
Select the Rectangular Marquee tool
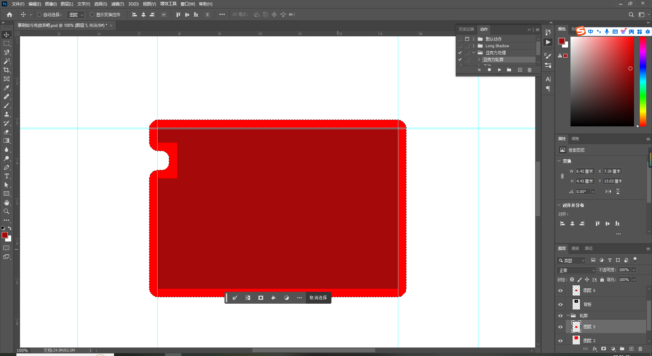tap(6, 43)
